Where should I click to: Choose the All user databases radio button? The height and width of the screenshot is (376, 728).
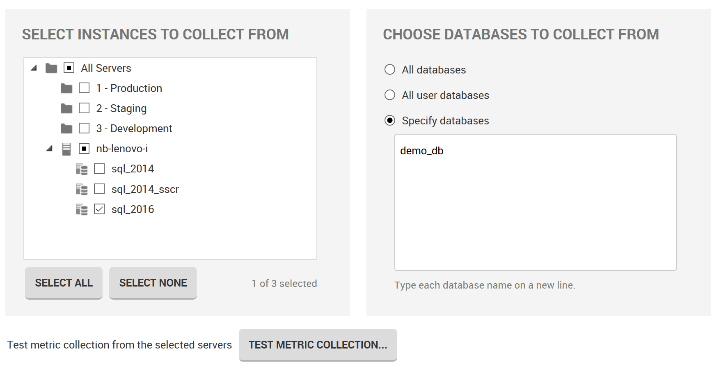(390, 95)
